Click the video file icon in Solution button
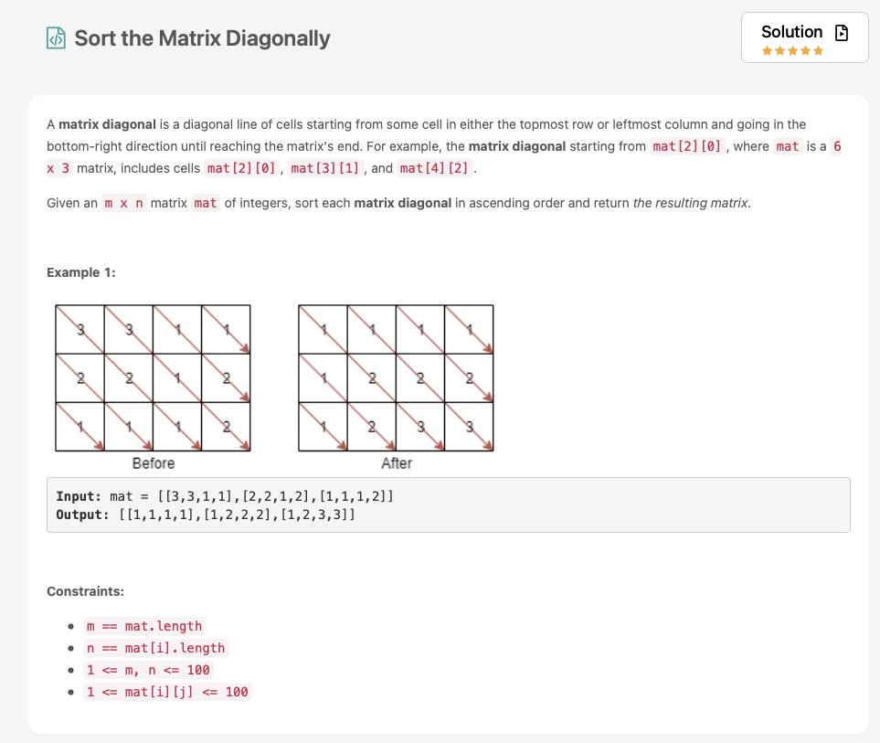Viewport: 880px width, 743px height. 842,33
